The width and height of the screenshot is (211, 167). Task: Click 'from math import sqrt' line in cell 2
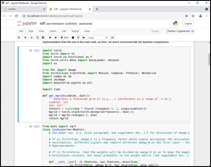[59, 126]
